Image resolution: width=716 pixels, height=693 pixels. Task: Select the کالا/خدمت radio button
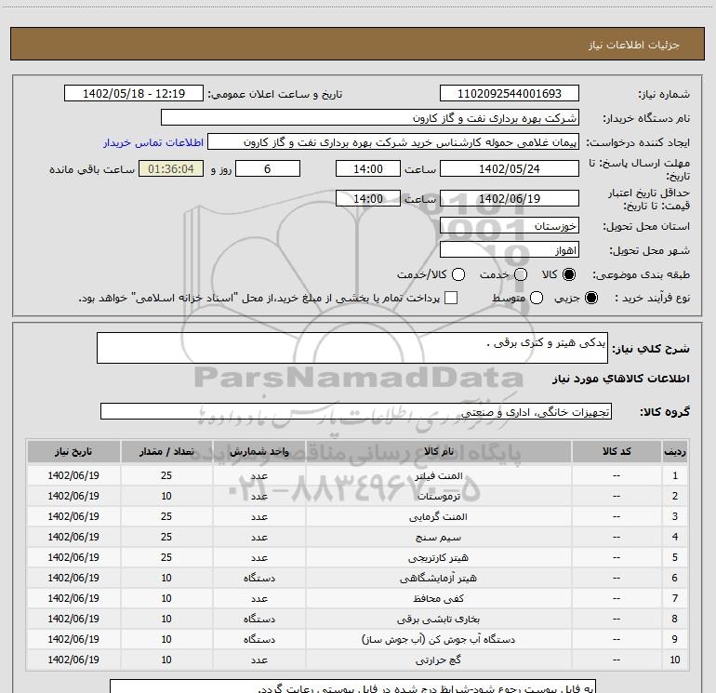click(458, 274)
